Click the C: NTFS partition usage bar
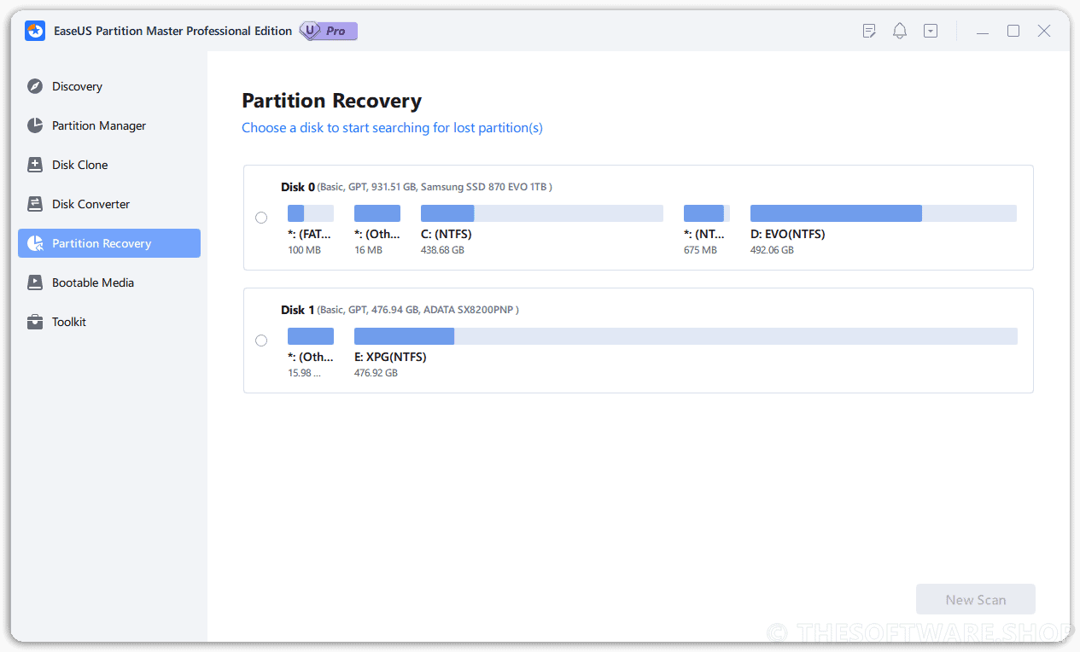The height and width of the screenshot is (652, 1080). click(x=542, y=213)
